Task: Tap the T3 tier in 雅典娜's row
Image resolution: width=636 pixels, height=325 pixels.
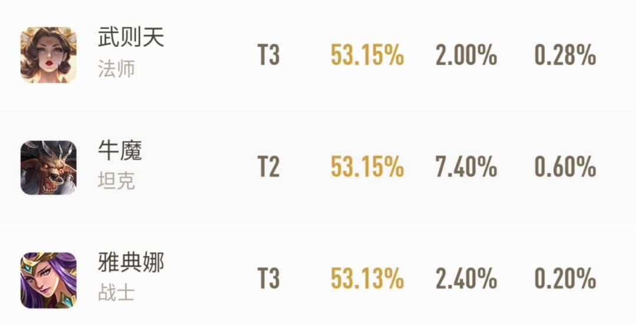Action: point(269,279)
